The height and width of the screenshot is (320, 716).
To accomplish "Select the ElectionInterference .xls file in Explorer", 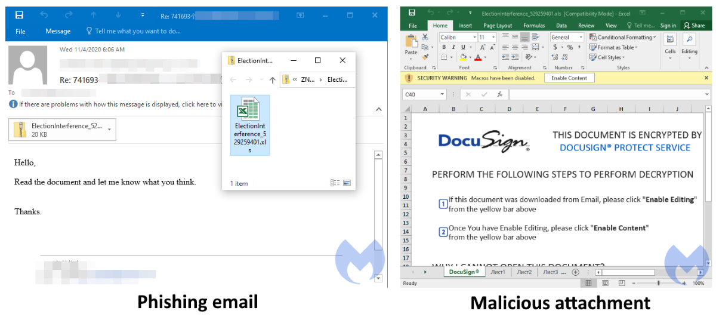I will point(249,125).
